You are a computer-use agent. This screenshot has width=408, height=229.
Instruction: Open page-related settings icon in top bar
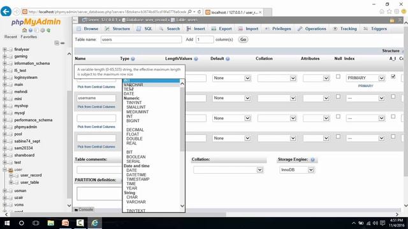click(x=392, y=20)
